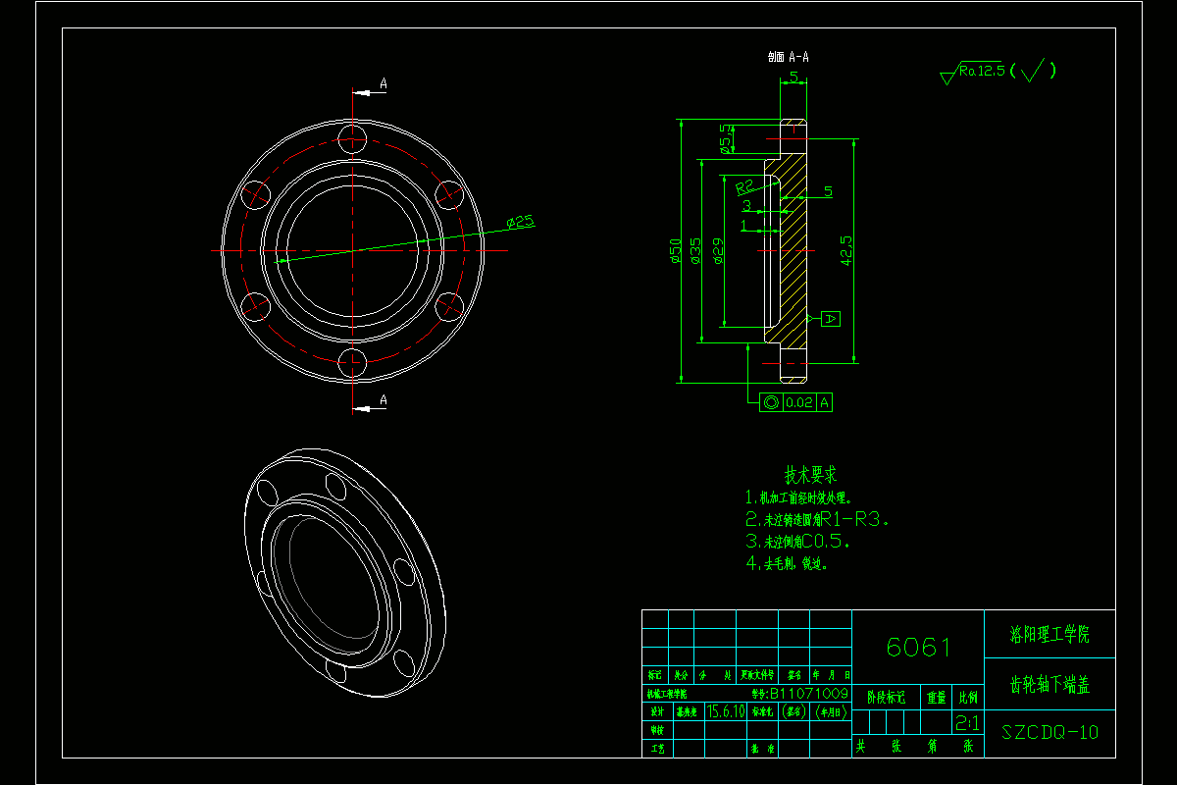This screenshot has height=785, width=1177.
Task: Select the dimension value 3 in section view
Action: 747,206
